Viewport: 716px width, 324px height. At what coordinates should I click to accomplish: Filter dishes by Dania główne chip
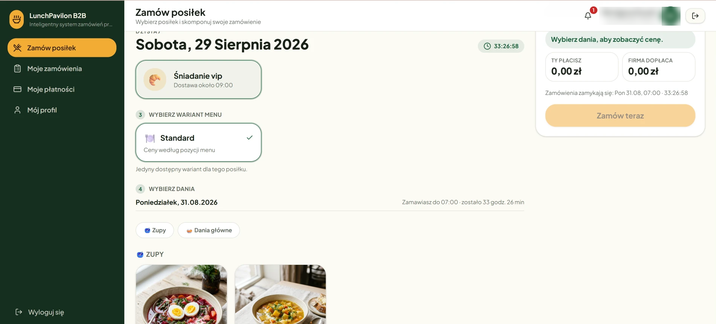click(209, 230)
